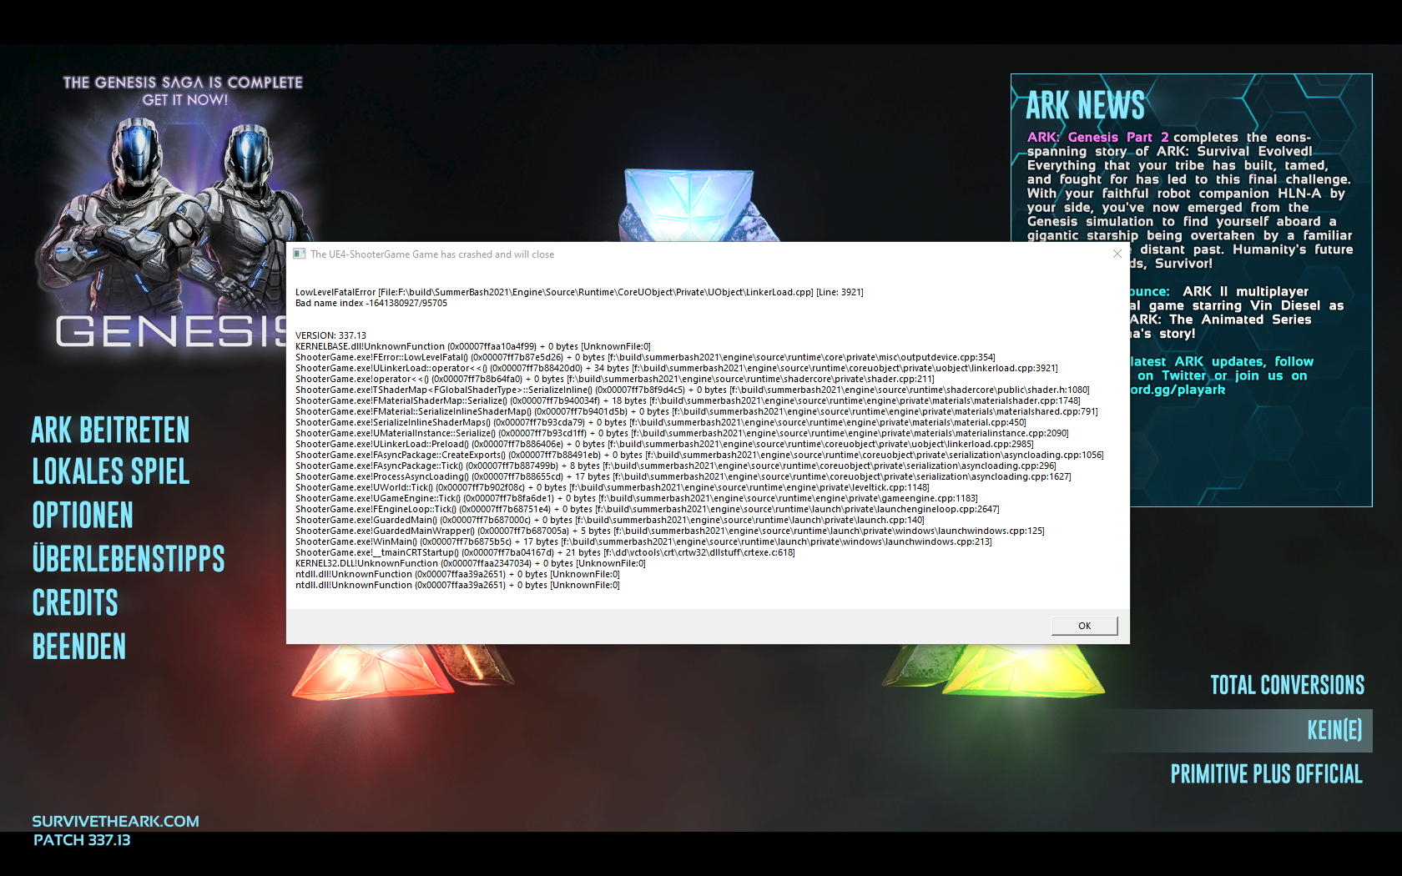Quit the game via BEENDEN
This screenshot has height=876, width=1402.
79,647
